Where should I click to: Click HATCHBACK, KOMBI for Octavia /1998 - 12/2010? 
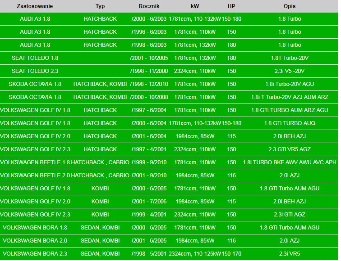point(100,84)
